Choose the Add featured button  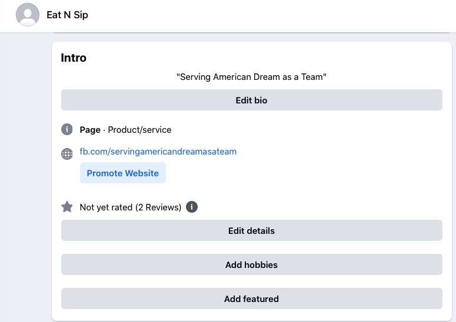tap(251, 298)
